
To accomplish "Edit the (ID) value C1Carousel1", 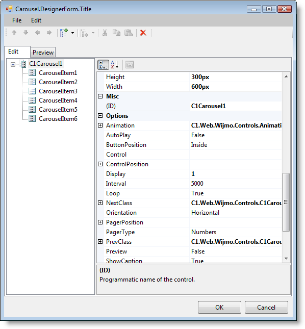I will [236, 106].
